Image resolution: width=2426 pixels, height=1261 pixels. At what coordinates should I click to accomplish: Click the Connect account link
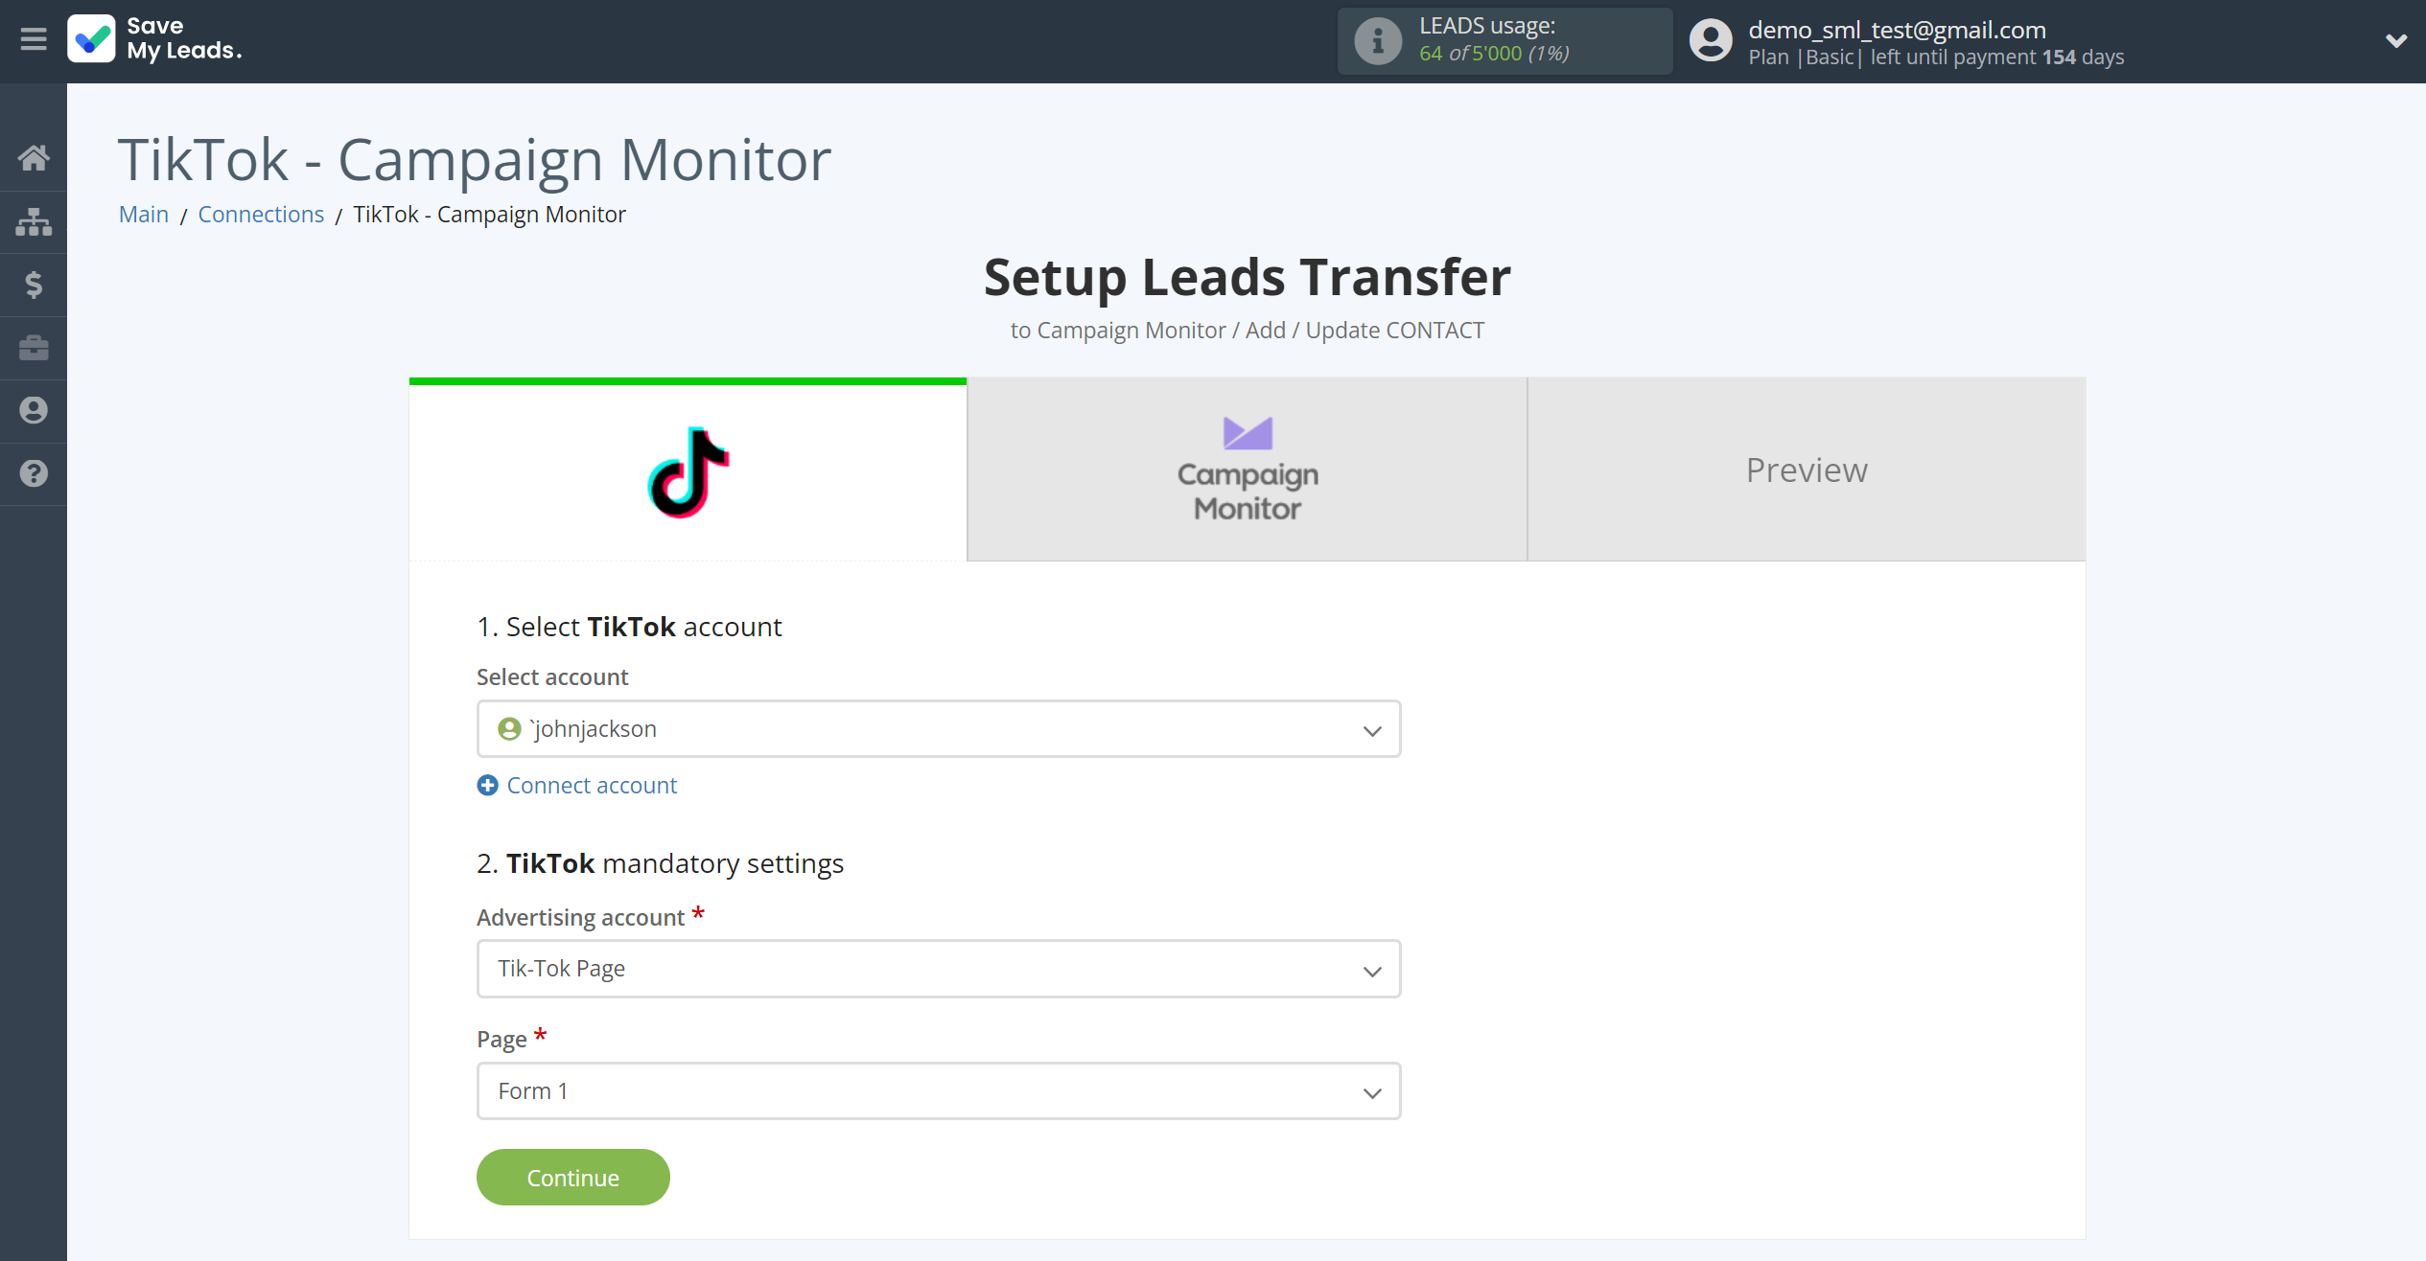pos(577,785)
